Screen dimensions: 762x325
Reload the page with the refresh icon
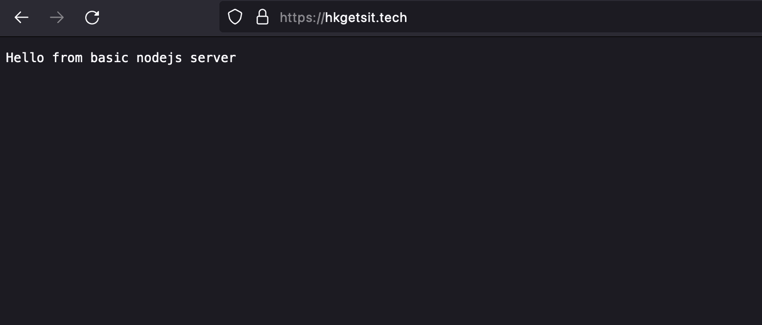[x=92, y=18]
